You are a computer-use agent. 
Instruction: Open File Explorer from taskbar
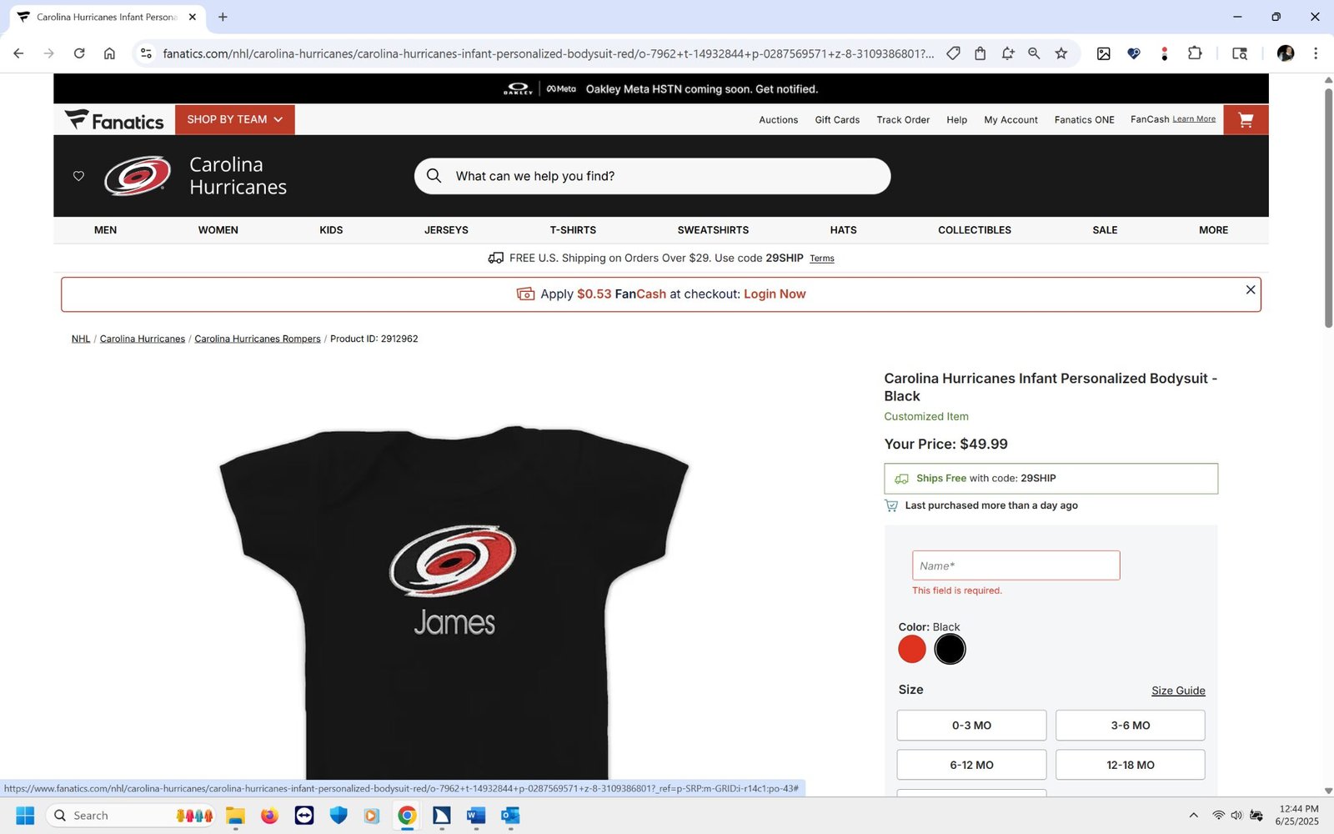[x=235, y=815]
